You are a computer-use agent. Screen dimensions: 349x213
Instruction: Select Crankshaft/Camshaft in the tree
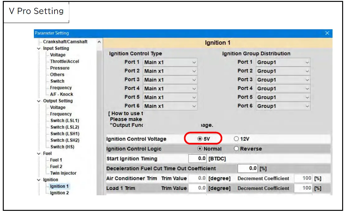pyautogui.click(x=65, y=42)
